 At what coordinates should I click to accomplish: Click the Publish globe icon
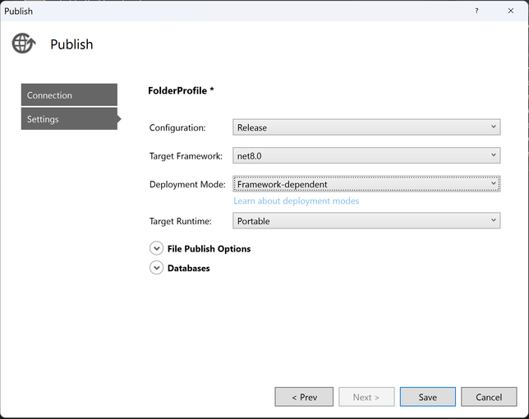[x=23, y=44]
